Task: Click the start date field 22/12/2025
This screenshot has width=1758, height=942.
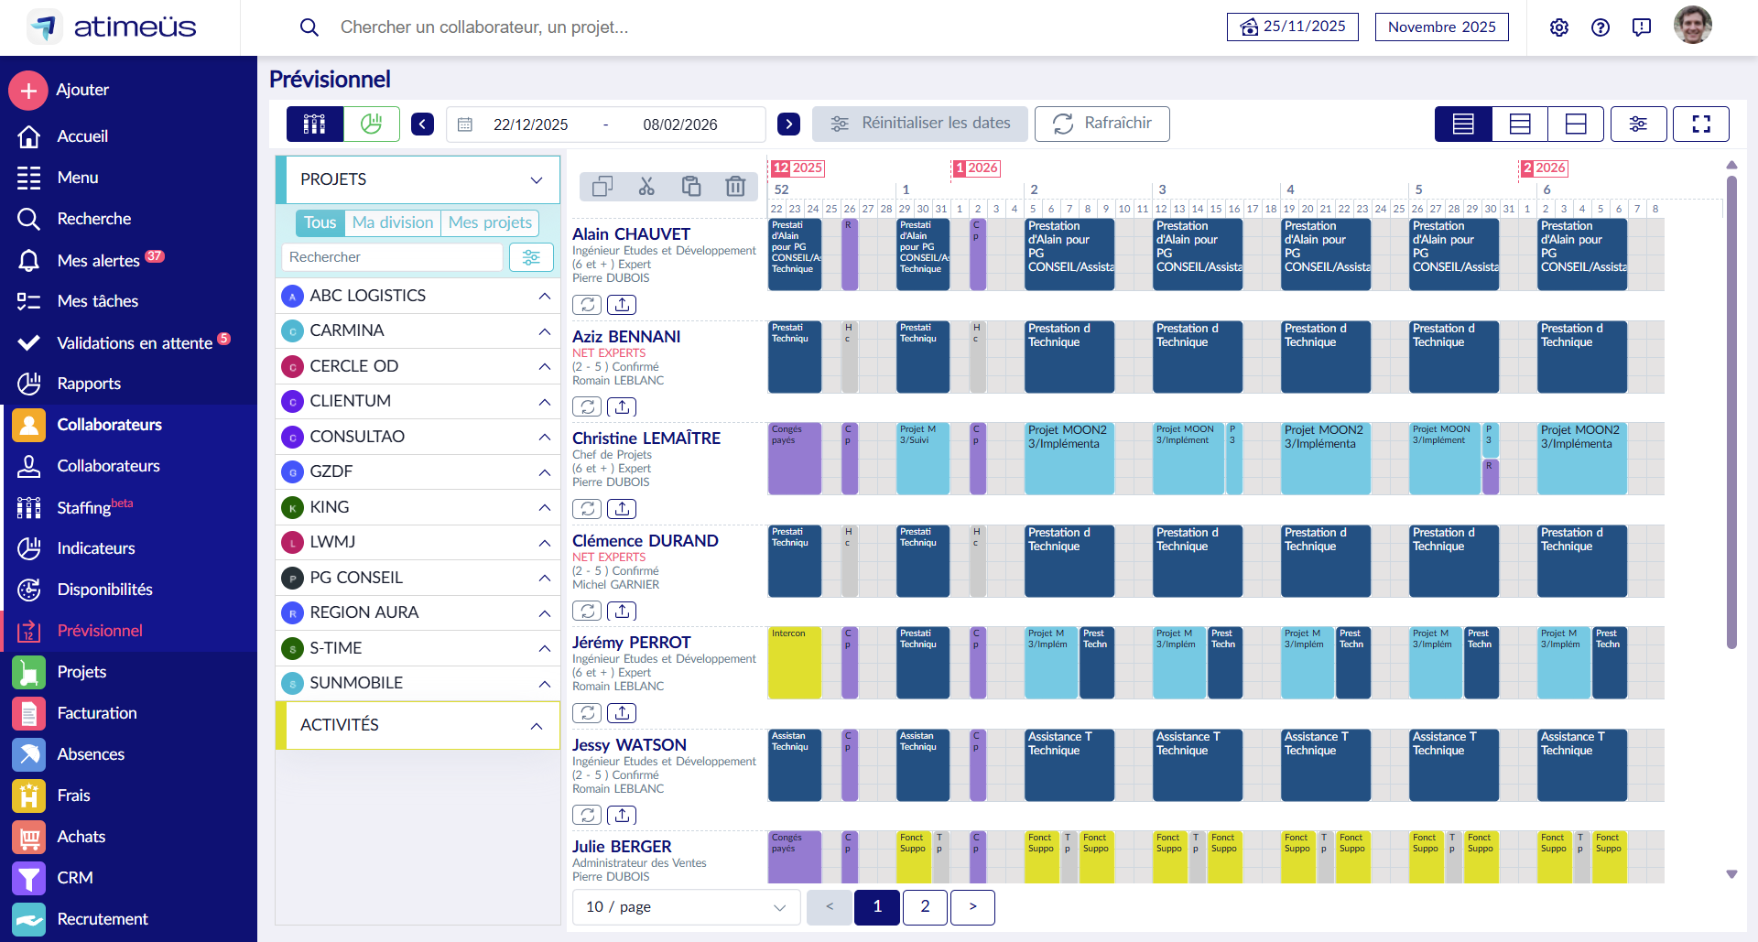Action: [531, 125]
